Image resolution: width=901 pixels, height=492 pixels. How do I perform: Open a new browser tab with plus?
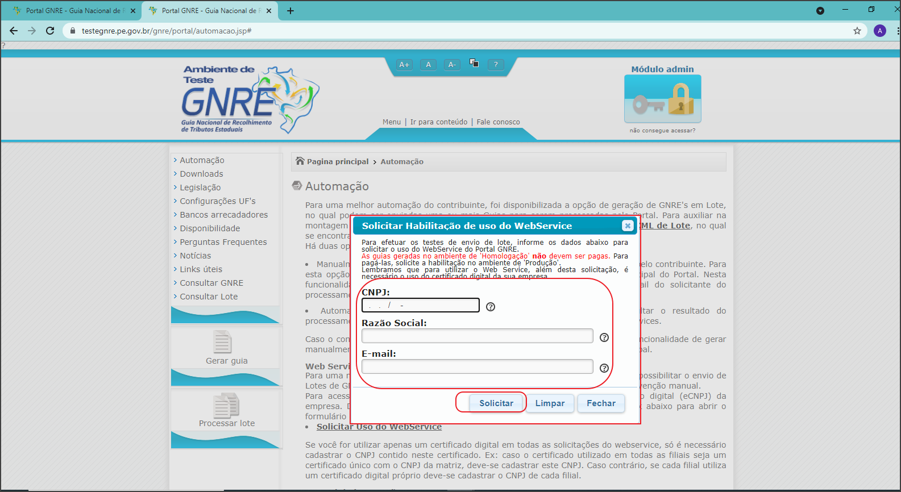click(290, 11)
